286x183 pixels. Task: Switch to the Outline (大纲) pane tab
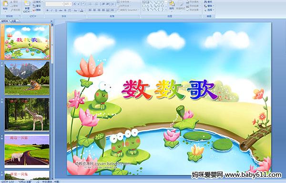tap(13, 21)
